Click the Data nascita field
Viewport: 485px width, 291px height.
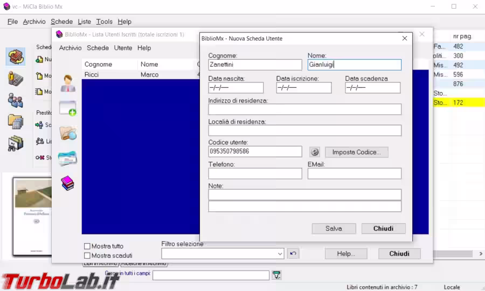click(x=236, y=87)
